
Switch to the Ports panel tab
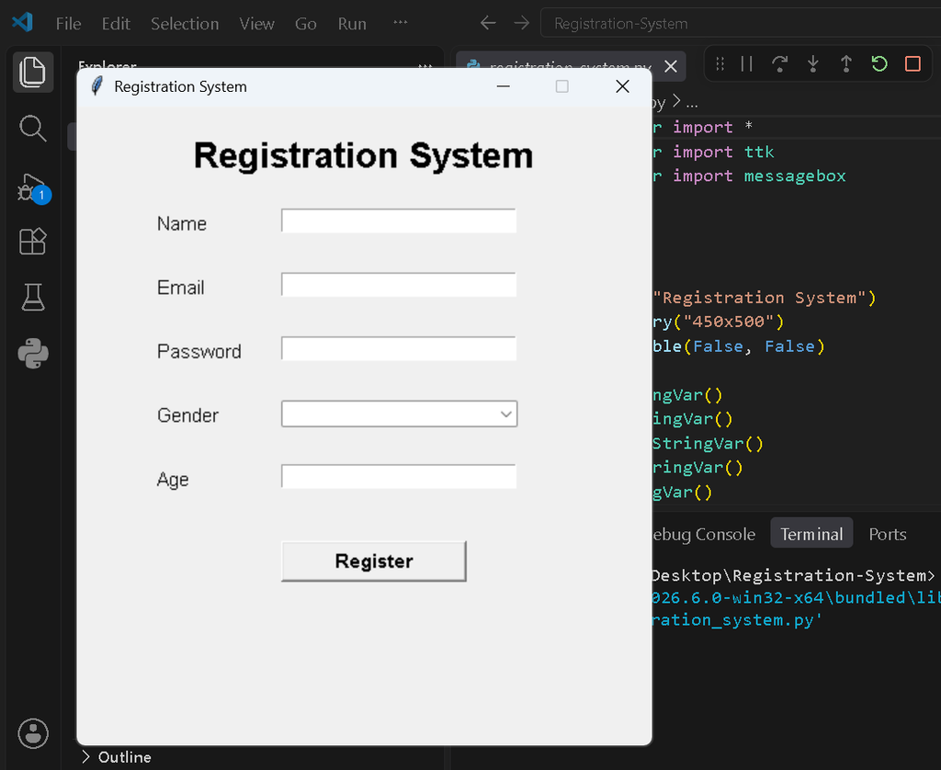click(887, 534)
